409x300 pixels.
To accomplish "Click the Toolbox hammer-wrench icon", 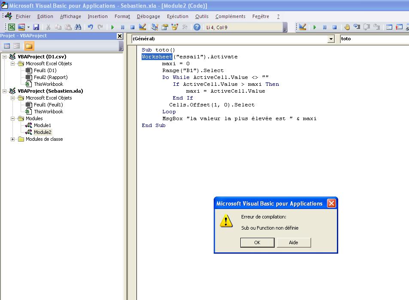I will [185, 27].
